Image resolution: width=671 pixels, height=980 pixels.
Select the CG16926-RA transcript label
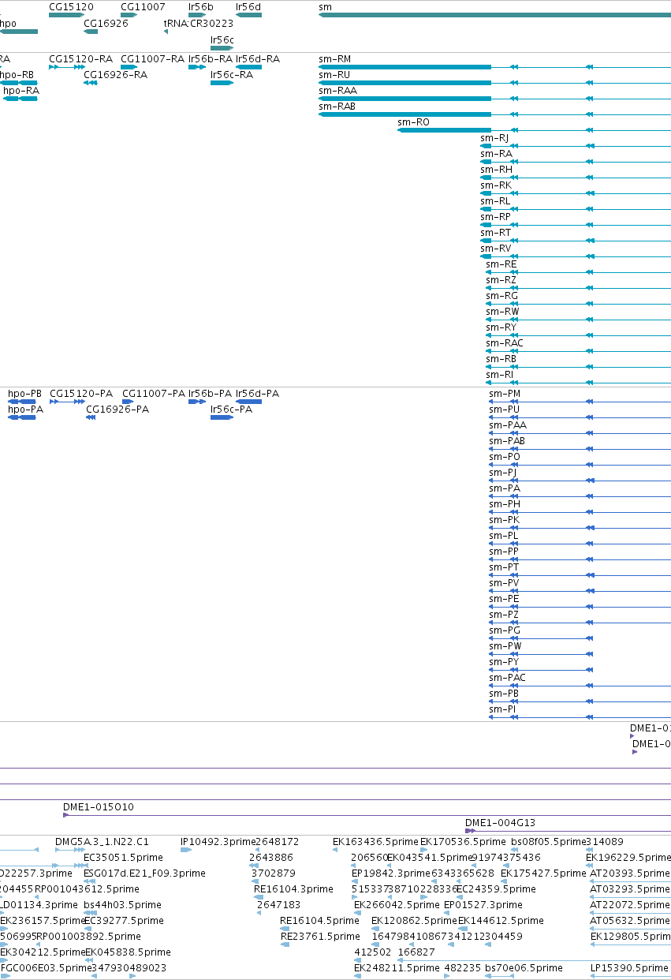[x=115, y=75]
